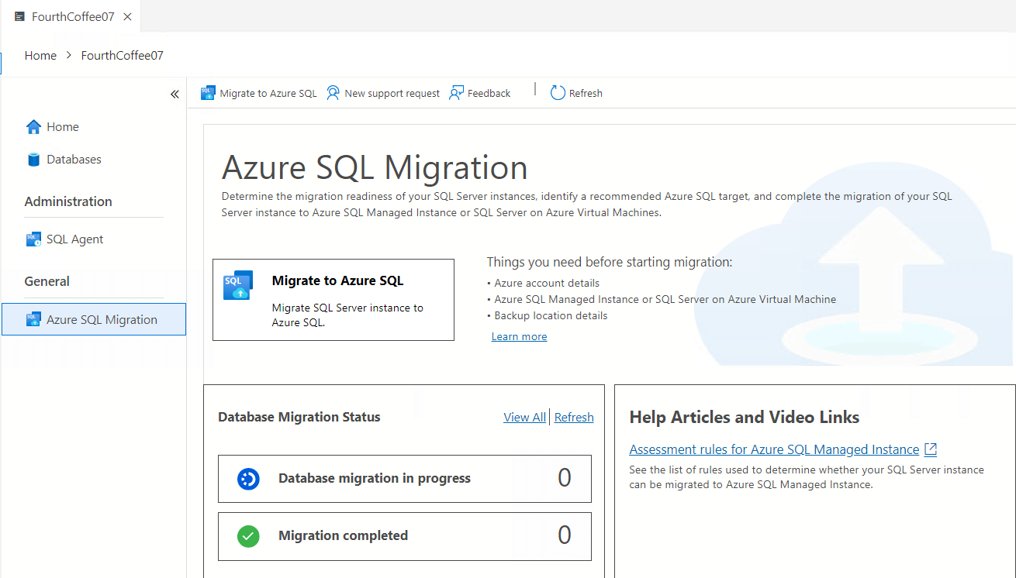The height and width of the screenshot is (578, 1016).
Task: Click the SQL Agent icon
Action: (x=33, y=239)
